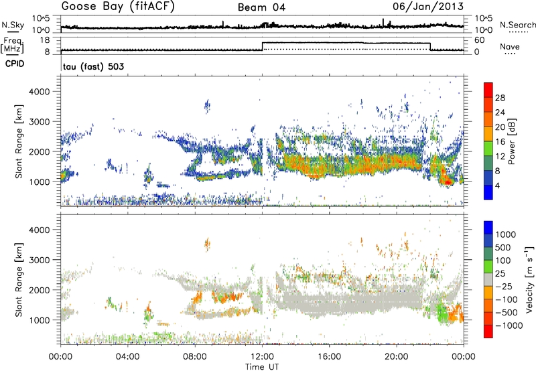536x371 pixels.
Task: Click the 'Slant Range [km]' label of the velocity panel
Action: 19,279
